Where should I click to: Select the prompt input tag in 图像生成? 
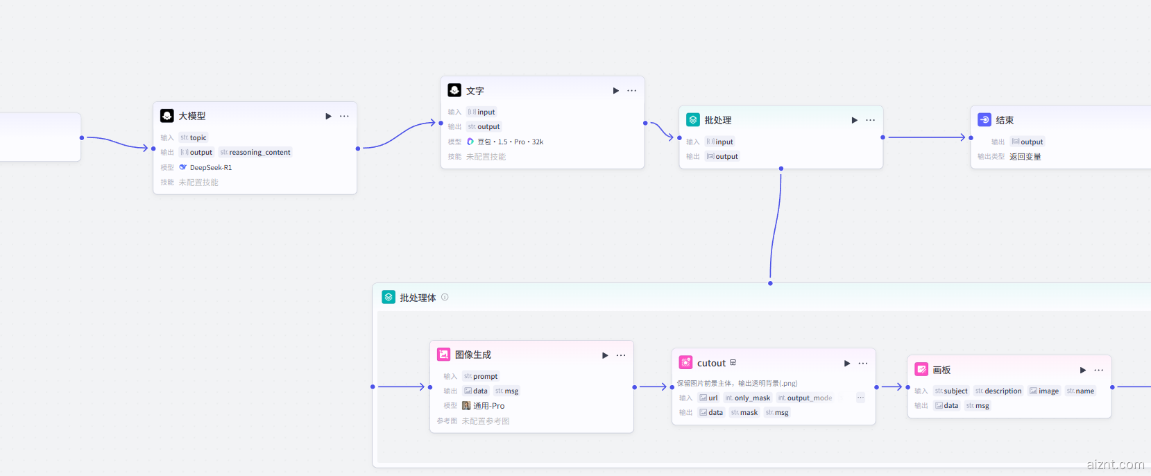[x=481, y=376]
